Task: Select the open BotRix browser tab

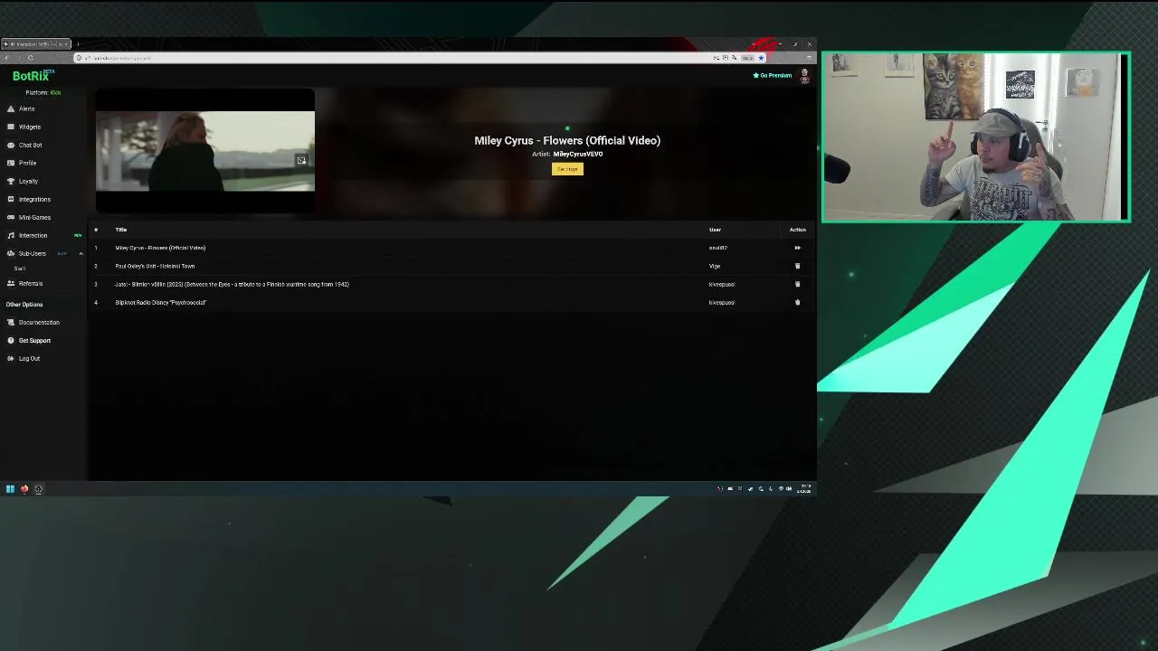Action: pos(35,44)
